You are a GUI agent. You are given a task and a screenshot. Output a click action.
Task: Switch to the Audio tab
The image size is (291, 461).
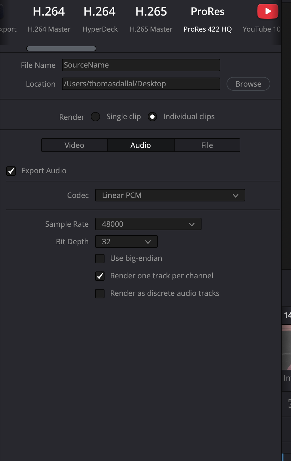141,145
